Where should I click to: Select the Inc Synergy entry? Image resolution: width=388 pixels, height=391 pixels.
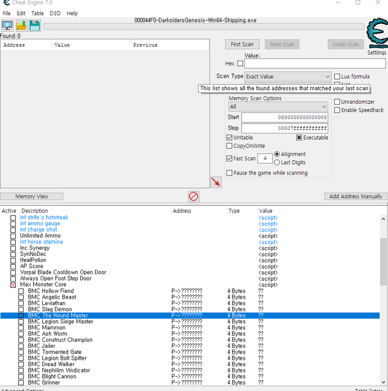click(x=35, y=248)
